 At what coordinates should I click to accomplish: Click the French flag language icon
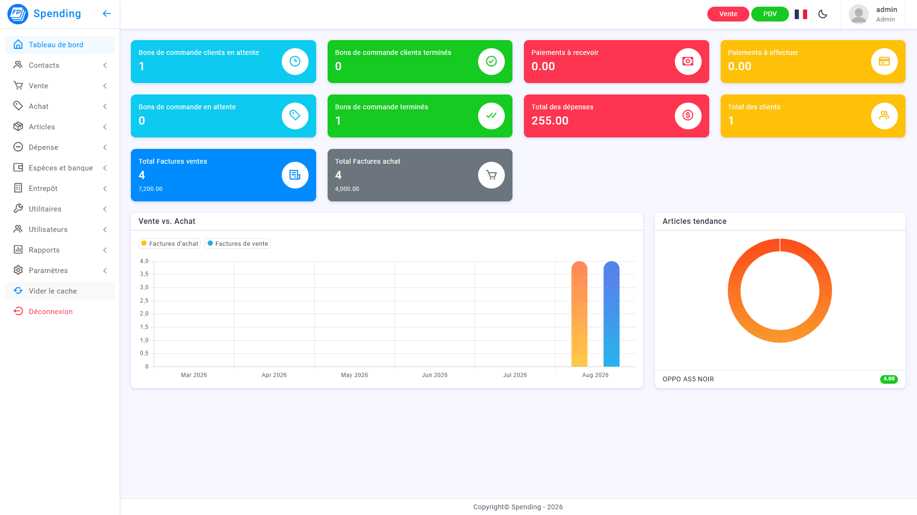(x=801, y=14)
